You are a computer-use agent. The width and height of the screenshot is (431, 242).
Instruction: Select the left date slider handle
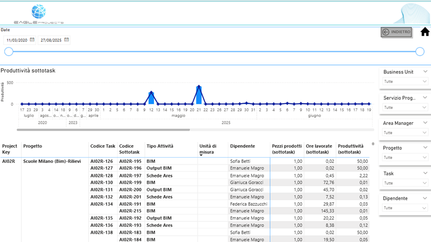[x=8, y=52]
